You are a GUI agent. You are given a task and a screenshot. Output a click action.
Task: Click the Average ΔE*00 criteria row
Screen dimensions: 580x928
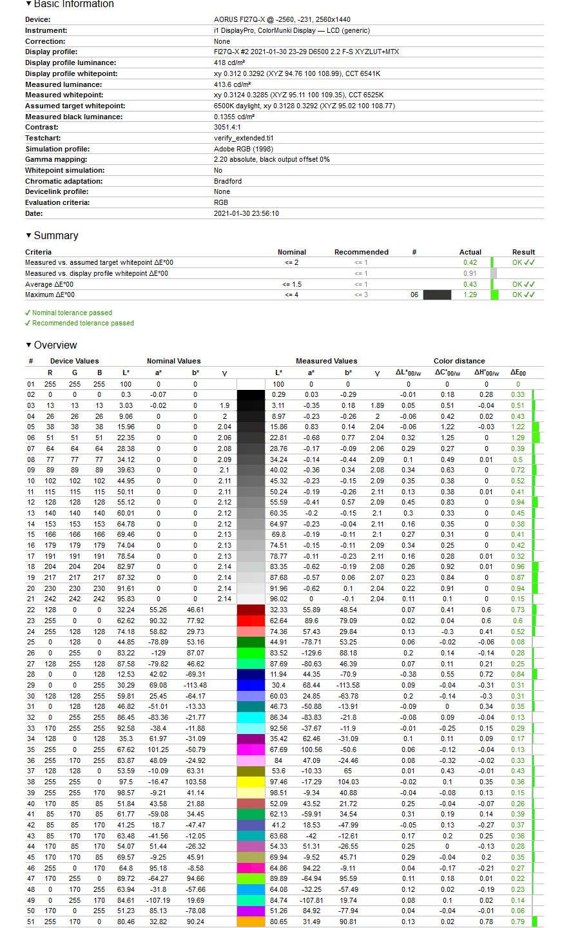pyautogui.click(x=284, y=284)
